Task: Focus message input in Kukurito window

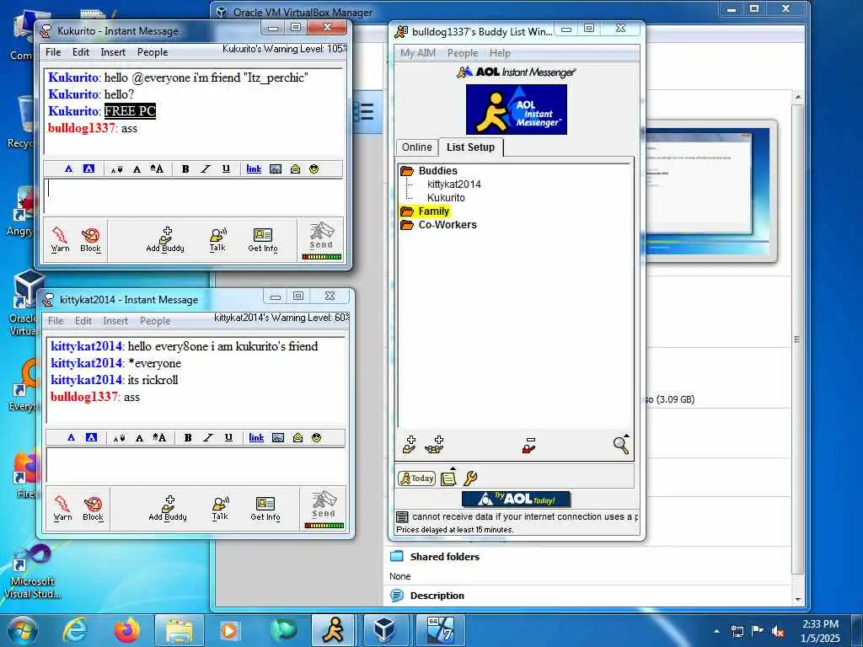Action: point(194,195)
